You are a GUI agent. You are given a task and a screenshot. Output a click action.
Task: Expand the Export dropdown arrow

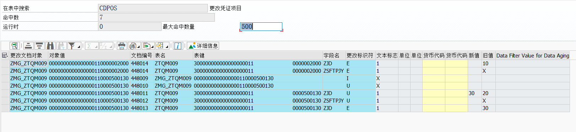point(153,46)
